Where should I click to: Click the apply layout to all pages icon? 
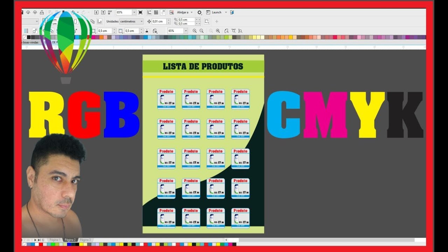coord(92,21)
